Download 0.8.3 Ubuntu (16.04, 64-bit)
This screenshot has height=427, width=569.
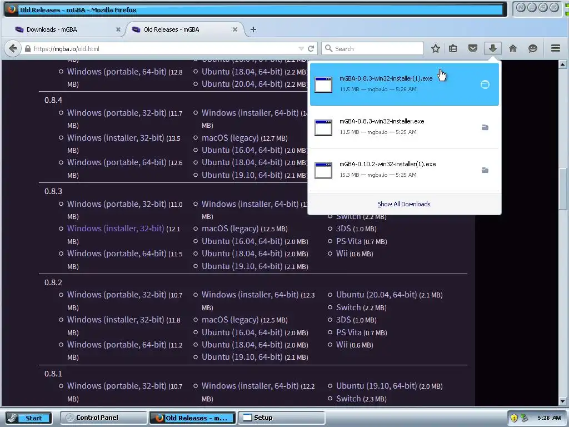click(242, 241)
